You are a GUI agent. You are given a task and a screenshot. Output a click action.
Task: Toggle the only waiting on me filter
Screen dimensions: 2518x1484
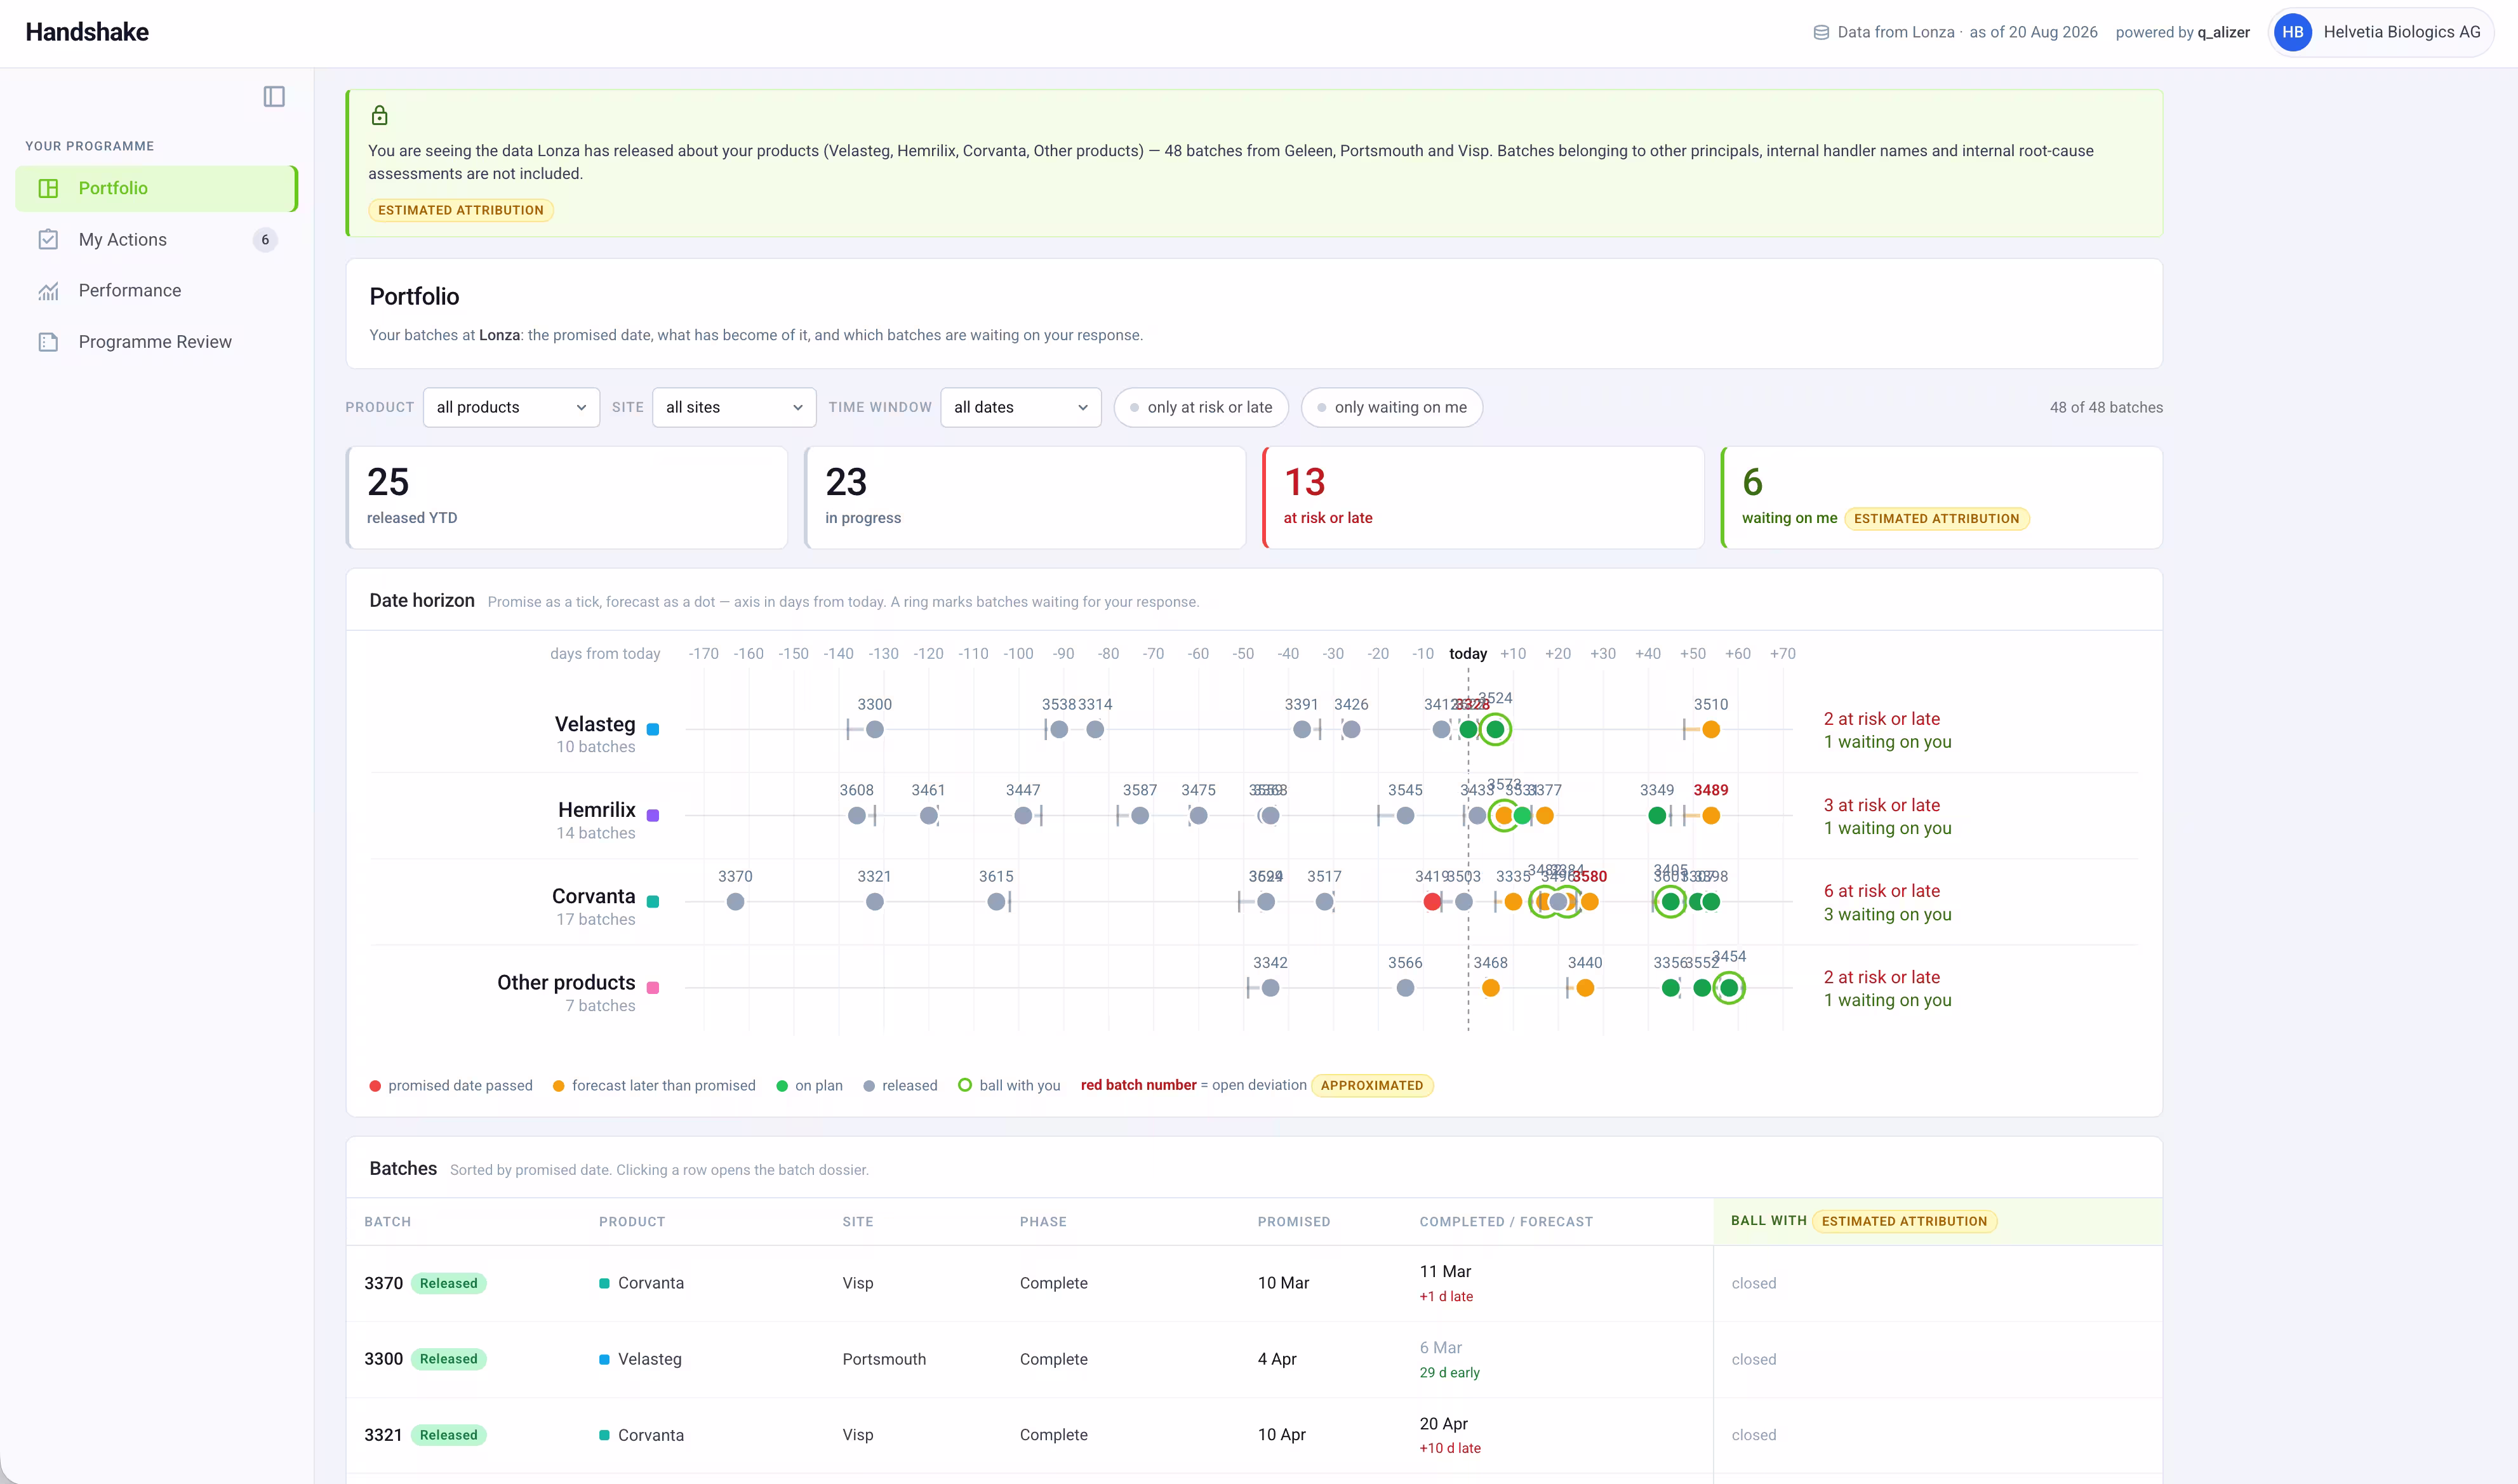[x=1391, y=407]
